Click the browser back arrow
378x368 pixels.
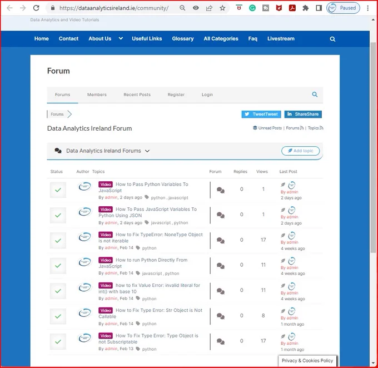click(9, 8)
